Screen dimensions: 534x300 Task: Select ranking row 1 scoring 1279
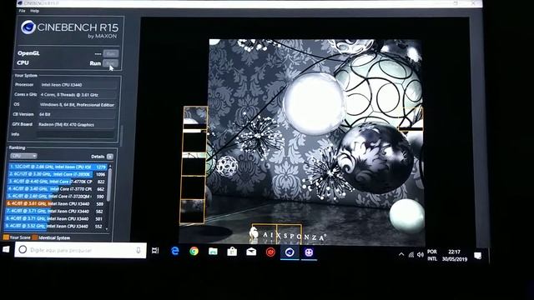click(58, 167)
